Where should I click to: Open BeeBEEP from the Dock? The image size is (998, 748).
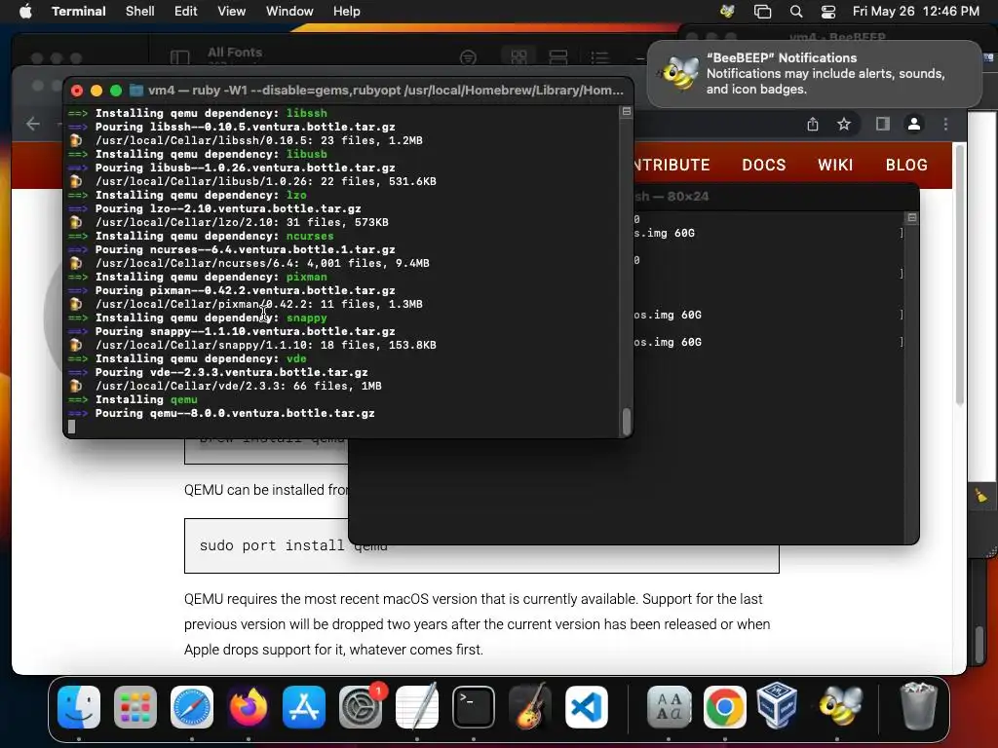coord(839,707)
